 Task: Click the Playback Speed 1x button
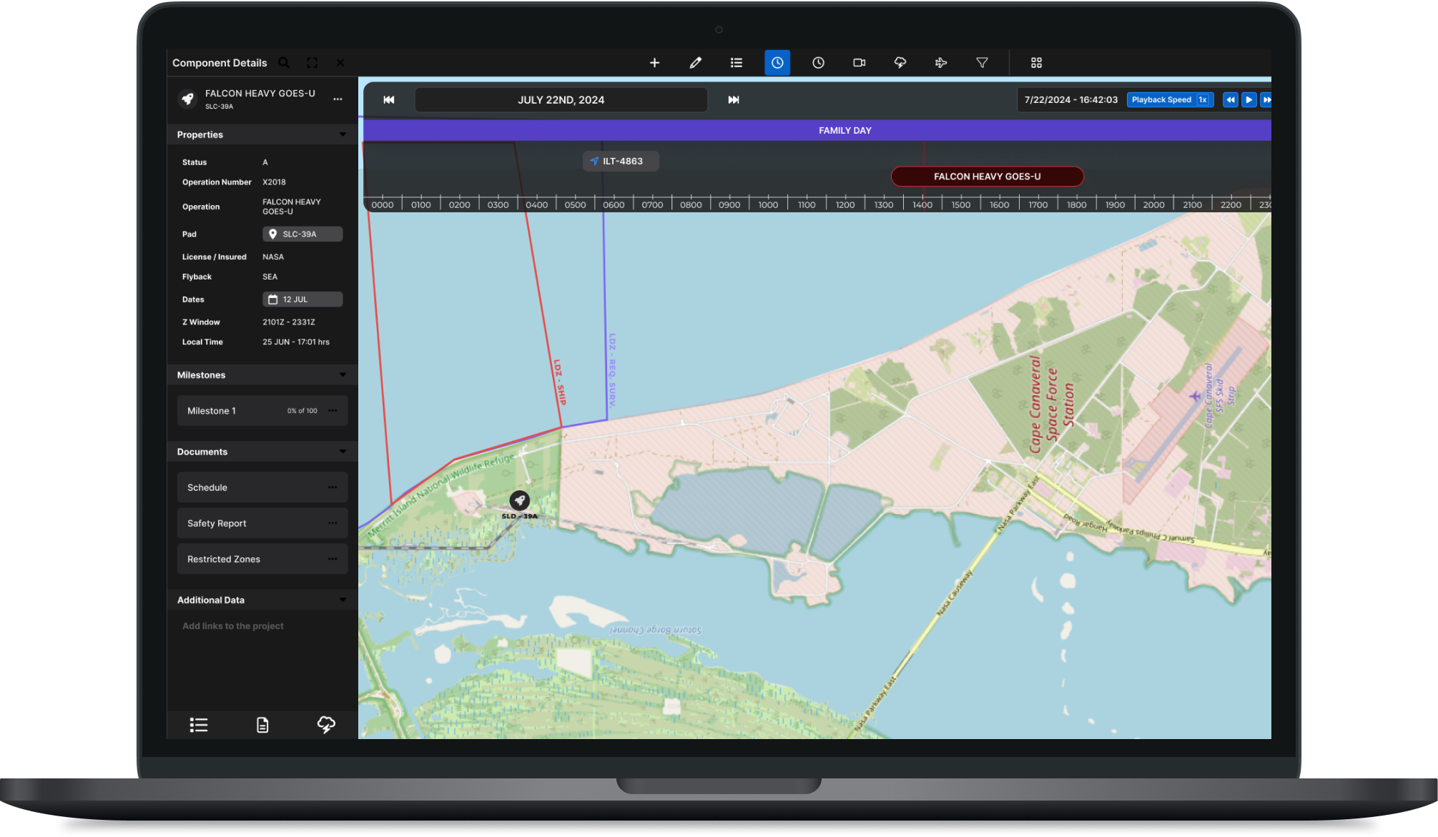pyautogui.click(x=1170, y=100)
